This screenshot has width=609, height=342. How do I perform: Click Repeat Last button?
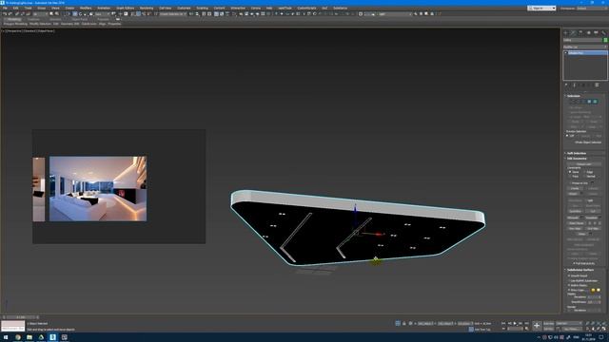point(583,163)
